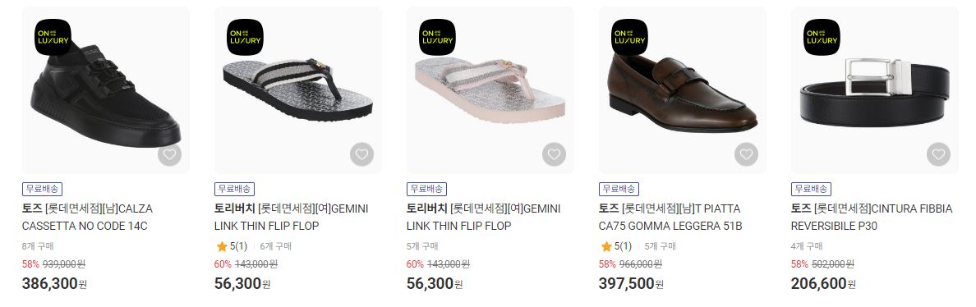Click 무료배송 badge under the black sneaker
This screenshot has height=307, width=976.
coord(43,189)
